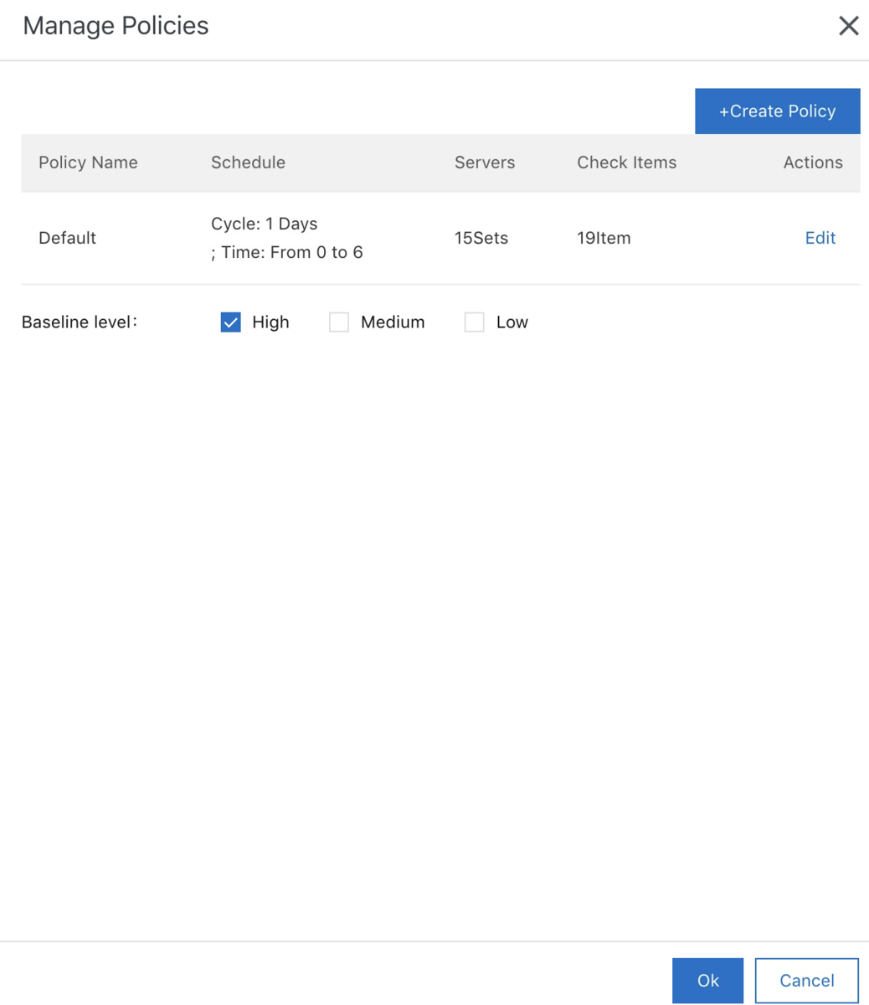Image resolution: width=869 pixels, height=1005 pixels.
Task: Click the 19Item check items value
Action: [604, 238]
